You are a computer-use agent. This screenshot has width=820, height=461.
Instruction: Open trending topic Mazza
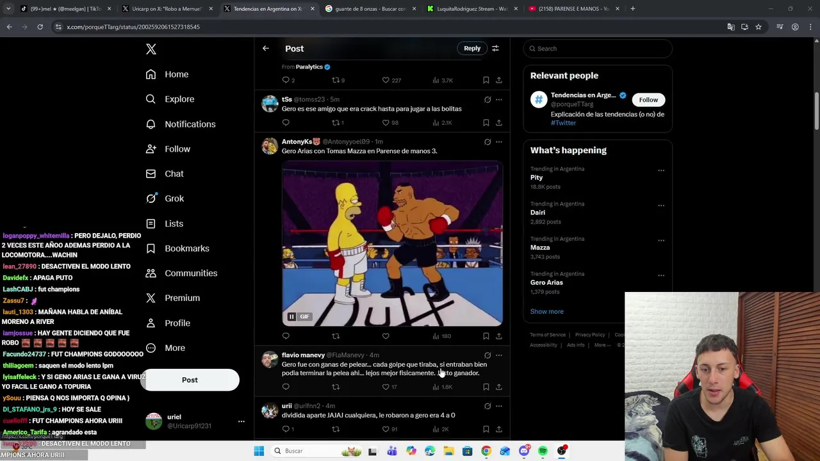[x=540, y=247]
